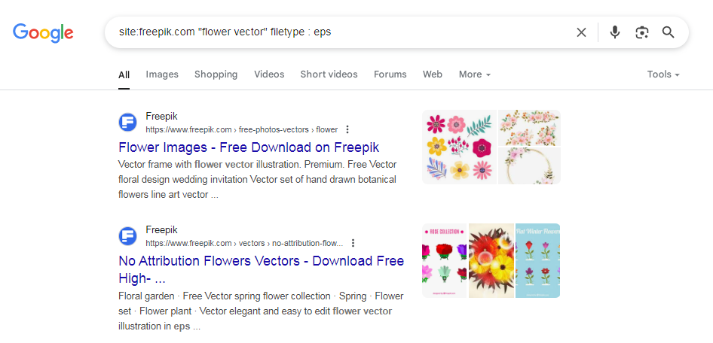Viewport: 713px width, 343px height.
Task: Clear the search query with X icon
Action: point(581,32)
